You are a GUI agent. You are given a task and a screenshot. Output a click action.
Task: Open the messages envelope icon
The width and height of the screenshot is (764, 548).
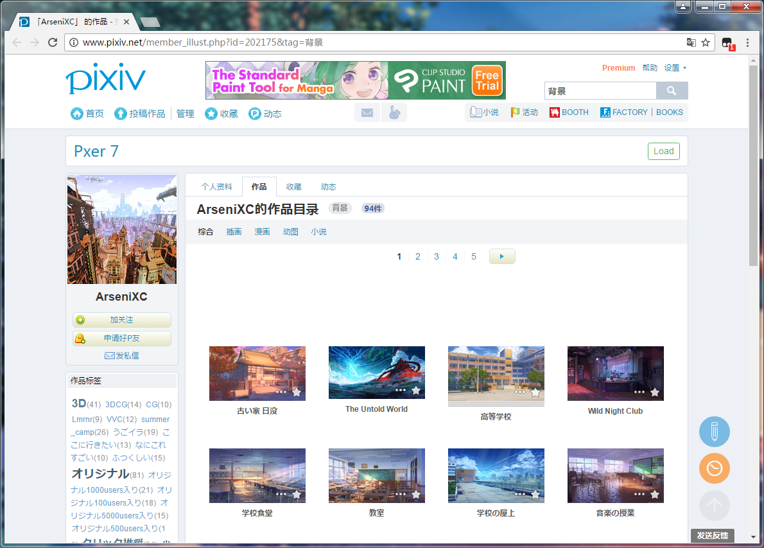pos(367,113)
